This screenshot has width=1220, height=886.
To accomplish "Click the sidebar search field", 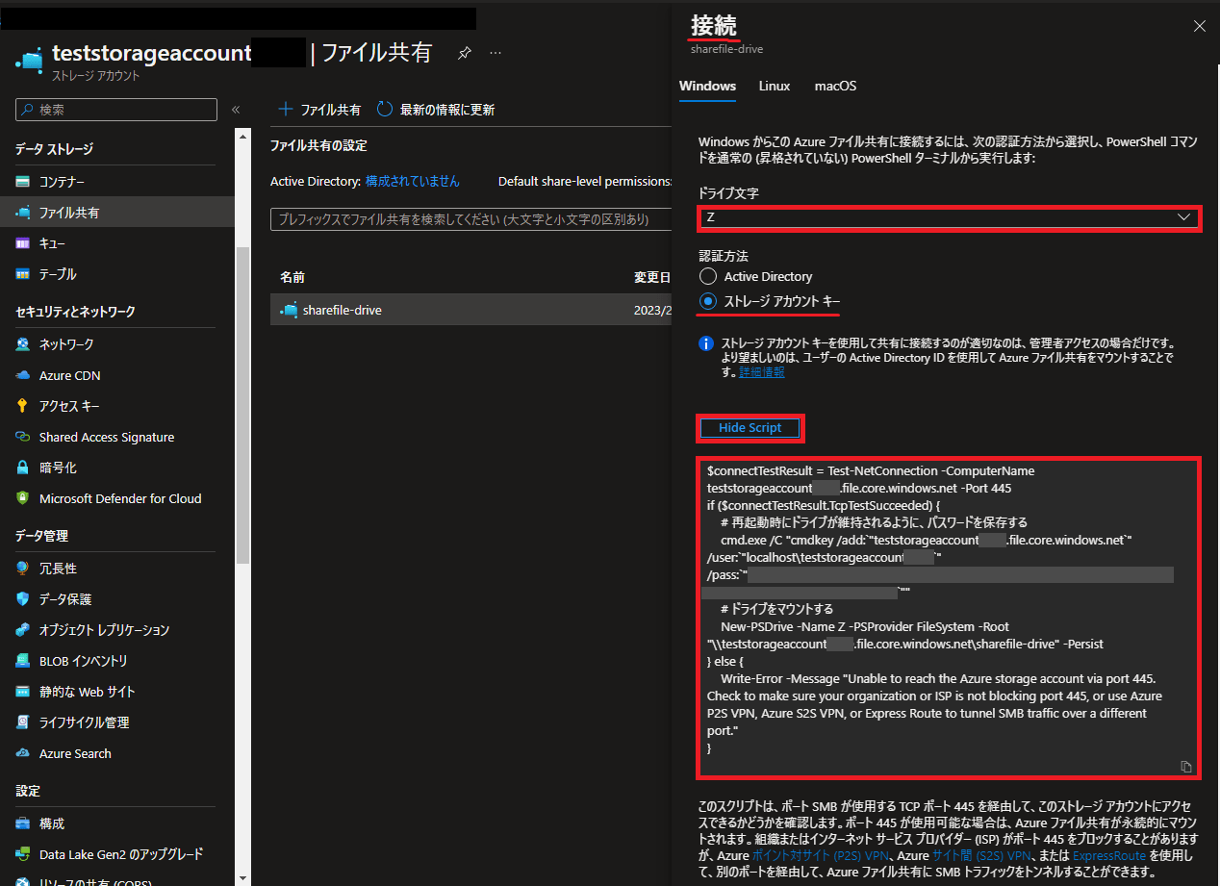I will click(116, 110).
